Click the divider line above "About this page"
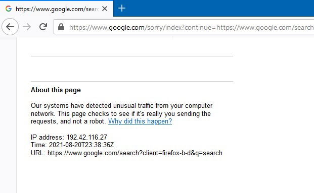 click(x=132, y=81)
